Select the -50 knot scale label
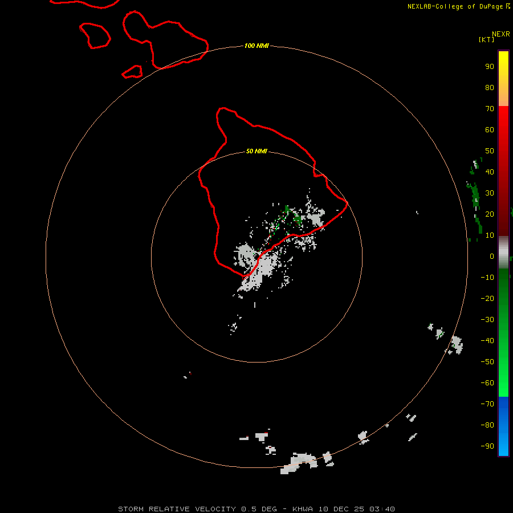This screenshot has height=513, width=513. coord(487,362)
